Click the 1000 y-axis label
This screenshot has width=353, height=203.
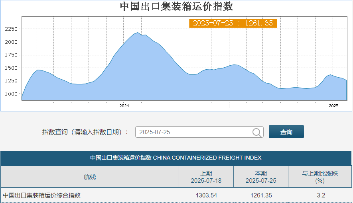11,94
